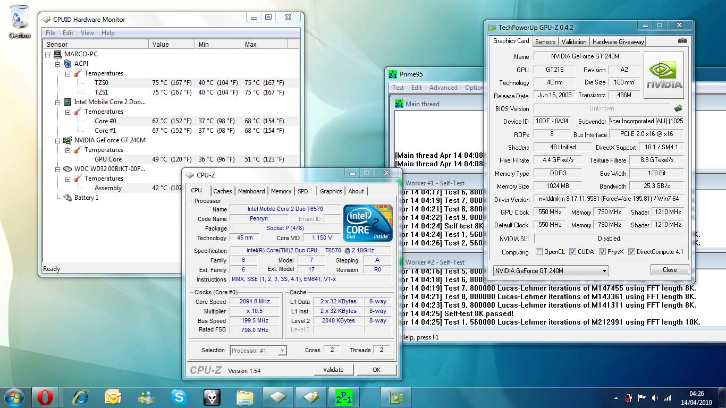Open Internet Explorer from the taskbar
726x408 pixels.
pos(80,397)
